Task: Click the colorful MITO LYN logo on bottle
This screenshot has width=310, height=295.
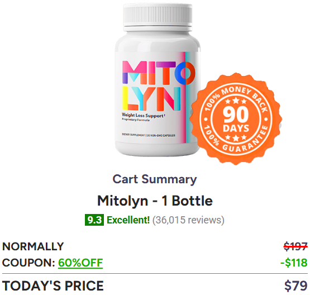Action: tap(159, 86)
